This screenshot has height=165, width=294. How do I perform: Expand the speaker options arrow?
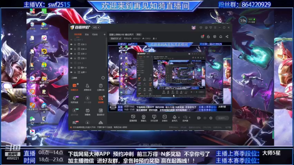pyautogui.click(x=190, y=117)
